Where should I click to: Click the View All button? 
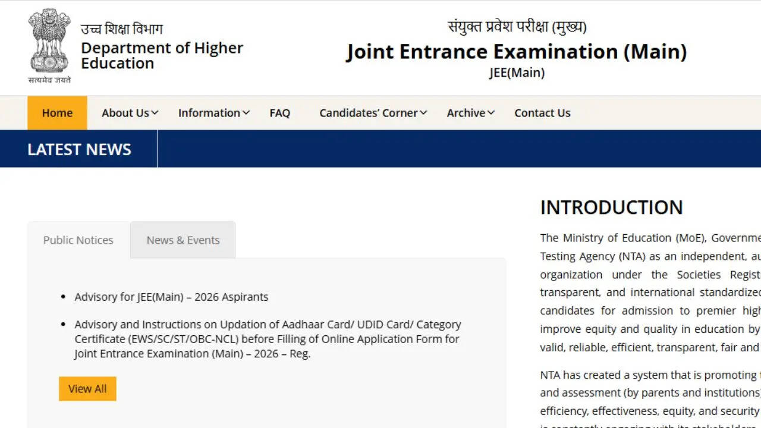point(87,389)
